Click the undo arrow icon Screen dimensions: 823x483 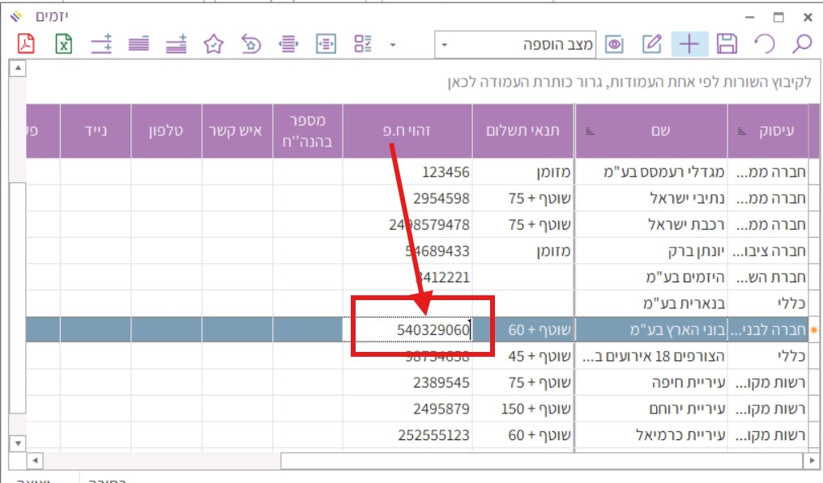pos(765,44)
